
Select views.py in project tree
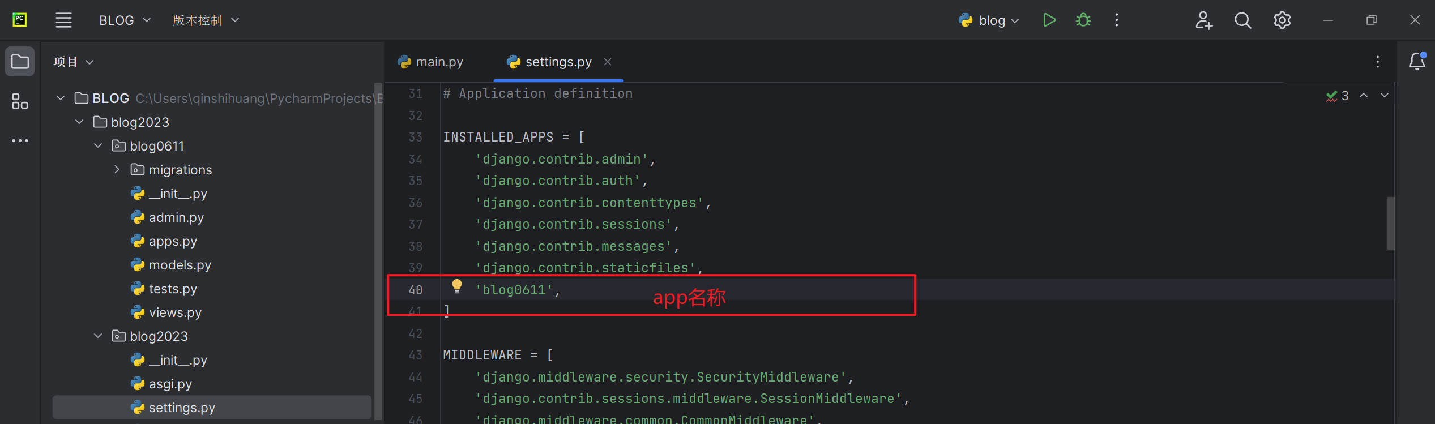166,312
